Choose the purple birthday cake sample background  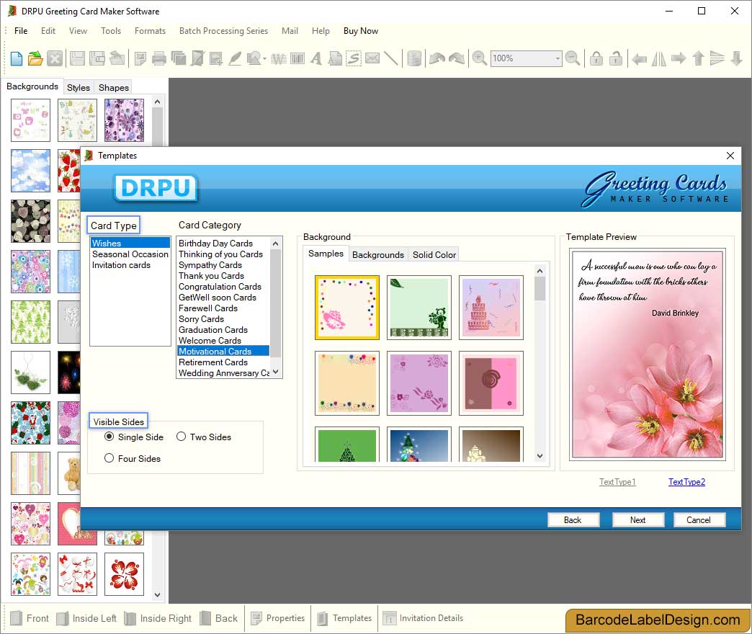point(491,308)
